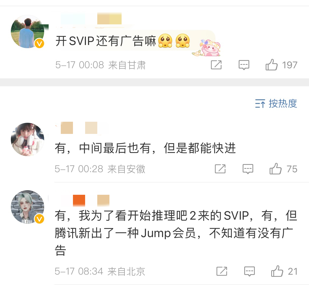Open the reply icon on the 安徽 comment
The height and width of the screenshot is (285, 309).
248,169
